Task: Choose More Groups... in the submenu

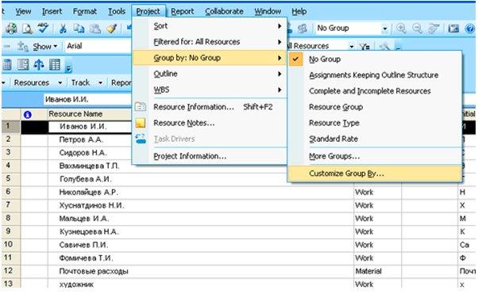Action: click(x=375, y=156)
